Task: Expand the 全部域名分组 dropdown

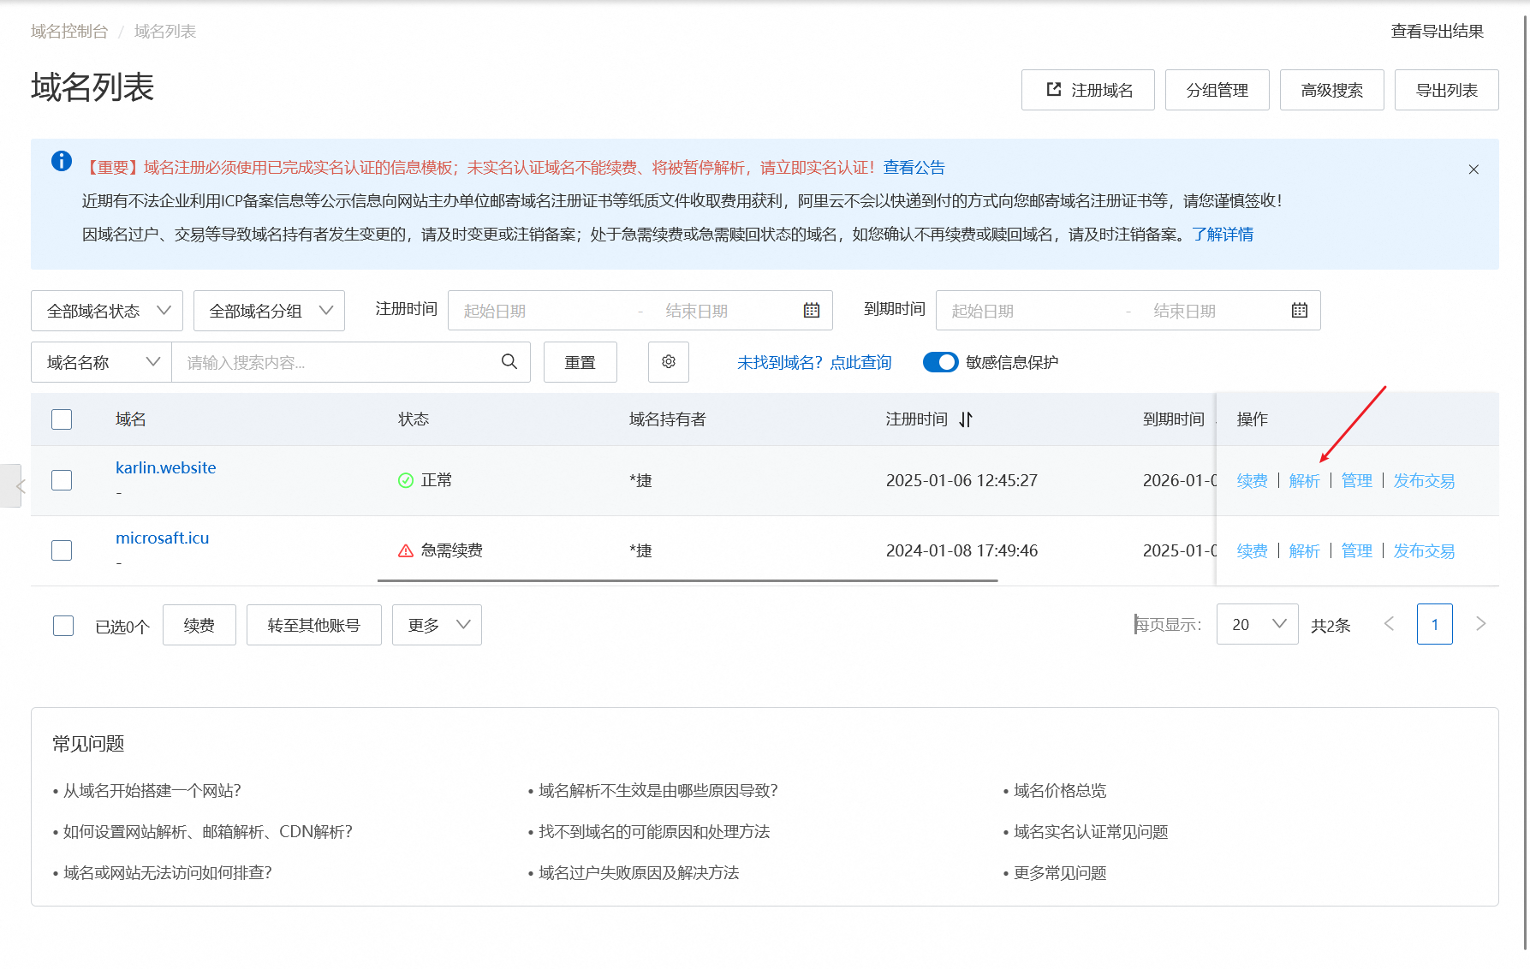Action: [x=270, y=311]
